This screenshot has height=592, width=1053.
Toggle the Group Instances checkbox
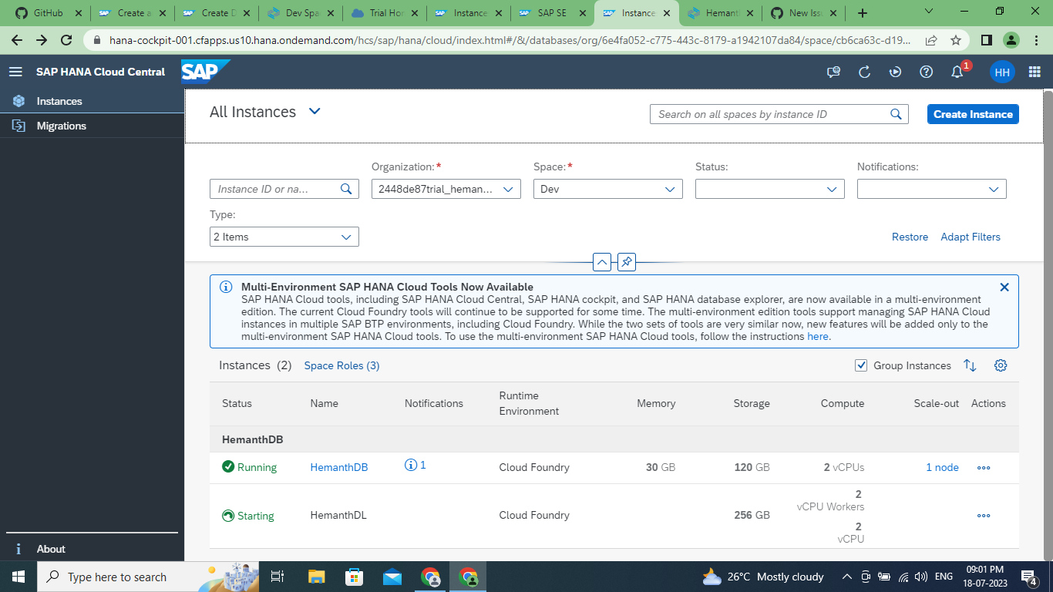point(861,365)
